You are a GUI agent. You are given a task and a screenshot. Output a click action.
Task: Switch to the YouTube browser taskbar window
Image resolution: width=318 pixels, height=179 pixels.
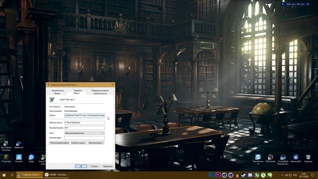pyautogui.click(x=56, y=175)
